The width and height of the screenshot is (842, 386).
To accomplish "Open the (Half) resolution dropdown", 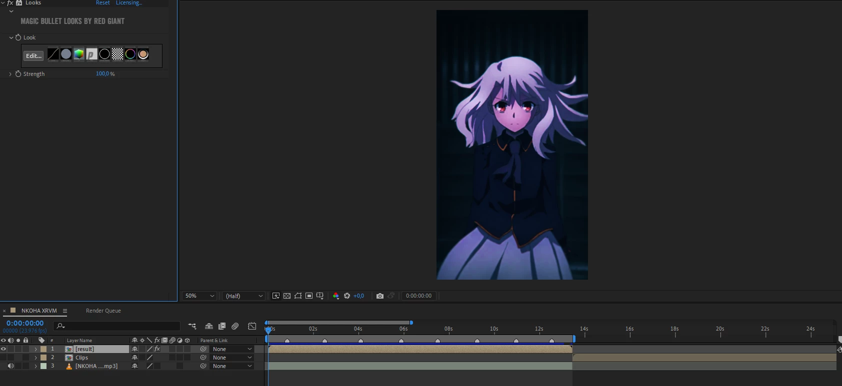I will [x=244, y=296].
